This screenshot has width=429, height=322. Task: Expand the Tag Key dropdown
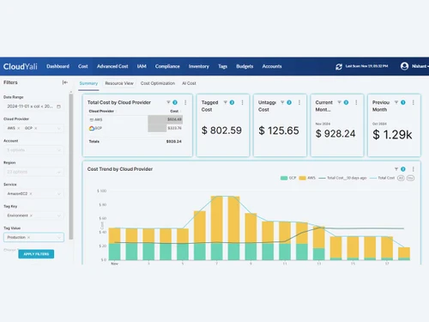(59, 216)
